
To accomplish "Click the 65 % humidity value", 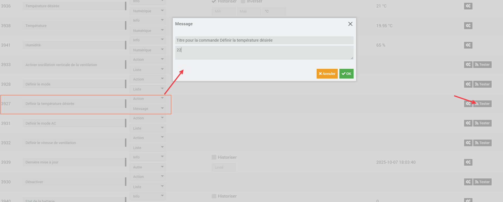I will [x=381, y=45].
